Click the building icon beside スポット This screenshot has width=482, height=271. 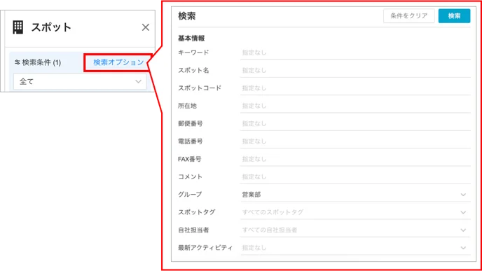click(18, 27)
